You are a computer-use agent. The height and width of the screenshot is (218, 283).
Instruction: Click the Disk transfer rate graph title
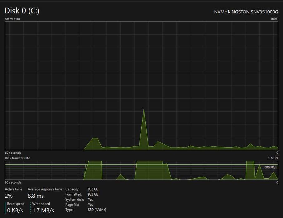[17, 158]
